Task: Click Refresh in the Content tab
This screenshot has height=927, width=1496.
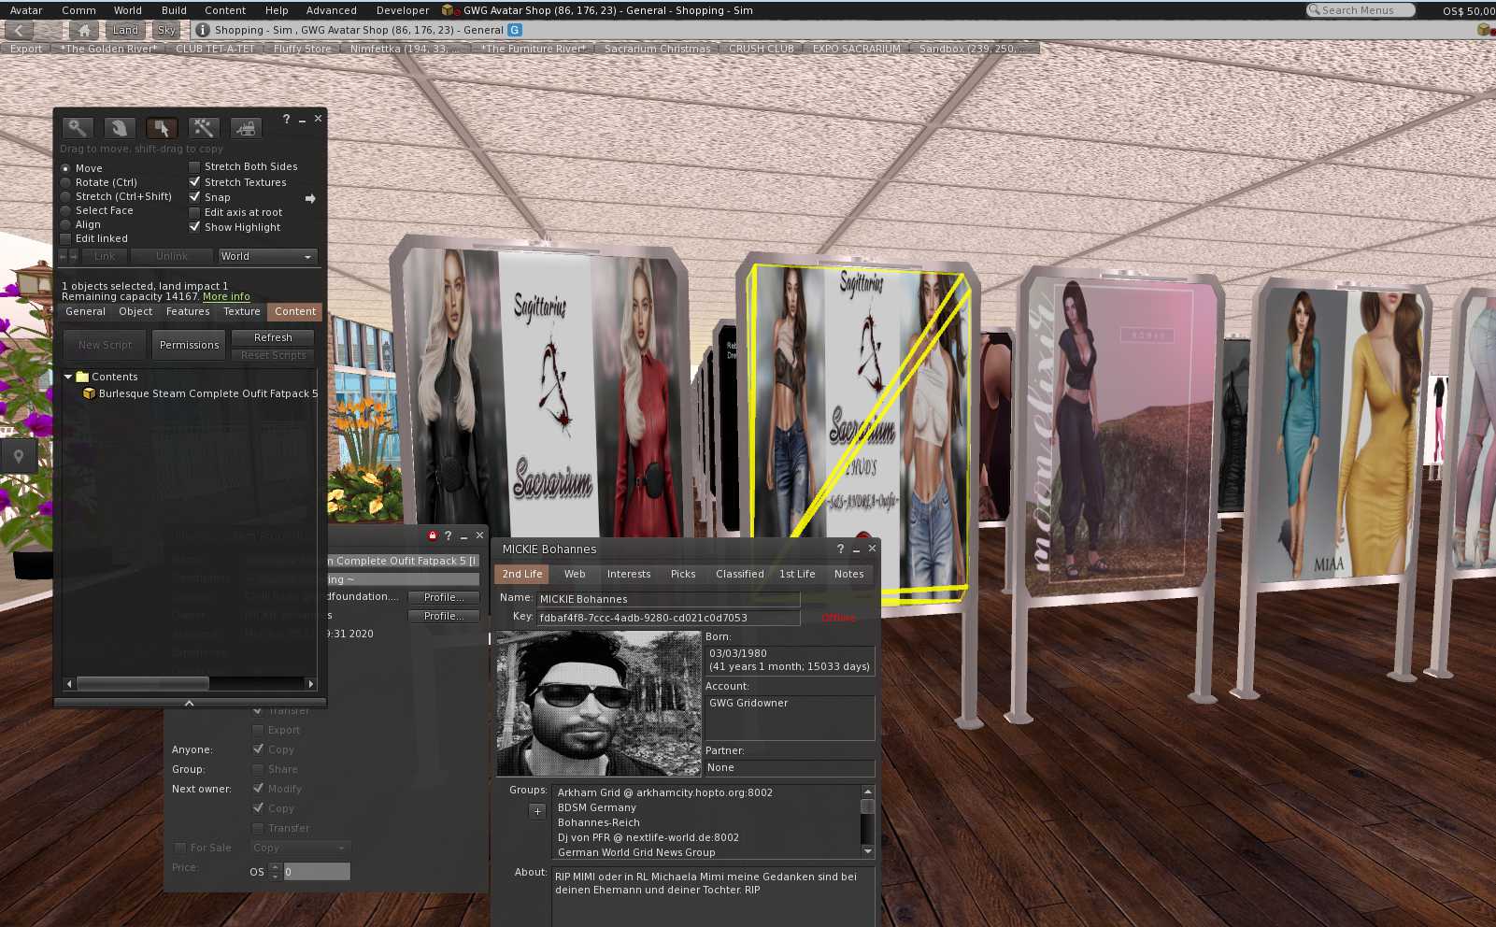Action: point(273,337)
